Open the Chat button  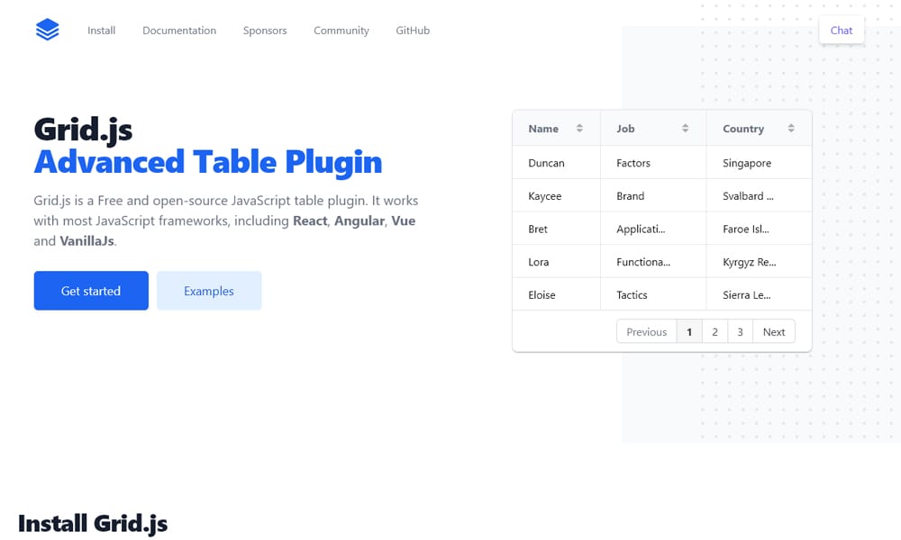(842, 31)
